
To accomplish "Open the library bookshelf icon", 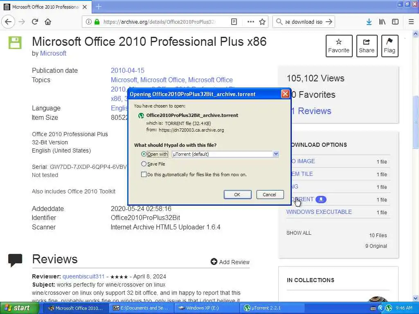I will tap(382, 22).
